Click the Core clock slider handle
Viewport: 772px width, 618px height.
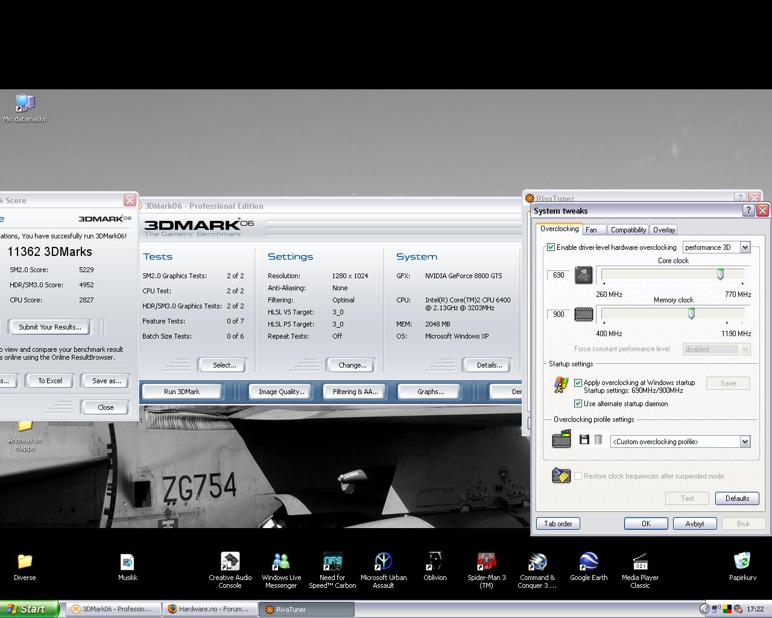[720, 275]
